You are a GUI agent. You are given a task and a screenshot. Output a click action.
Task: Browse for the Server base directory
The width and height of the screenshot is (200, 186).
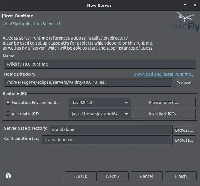click(184, 130)
